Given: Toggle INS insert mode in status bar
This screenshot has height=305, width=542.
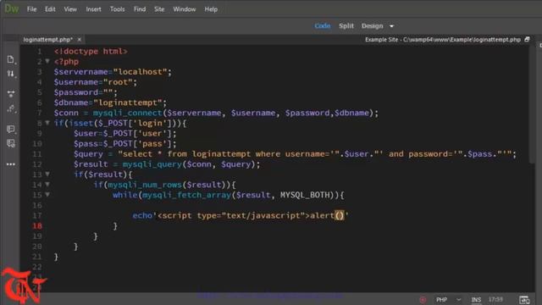Looking at the screenshot, I should point(476,299).
